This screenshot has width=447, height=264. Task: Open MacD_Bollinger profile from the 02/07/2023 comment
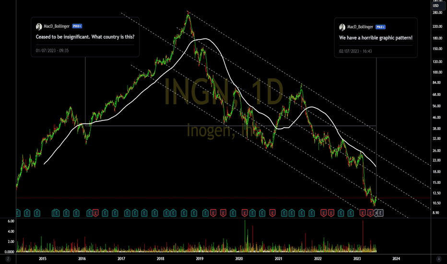pyautogui.click(x=360, y=27)
